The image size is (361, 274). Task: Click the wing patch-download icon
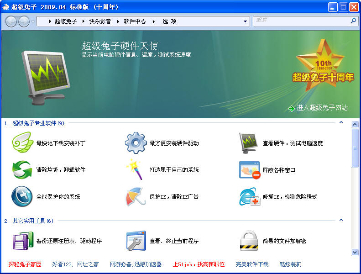(22, 142)
